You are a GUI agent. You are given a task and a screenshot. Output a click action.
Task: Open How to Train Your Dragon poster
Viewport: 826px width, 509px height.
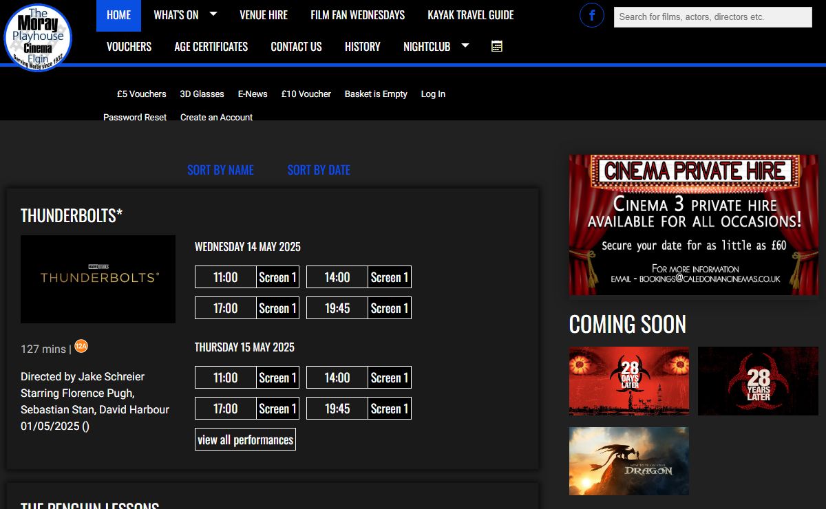629,461
